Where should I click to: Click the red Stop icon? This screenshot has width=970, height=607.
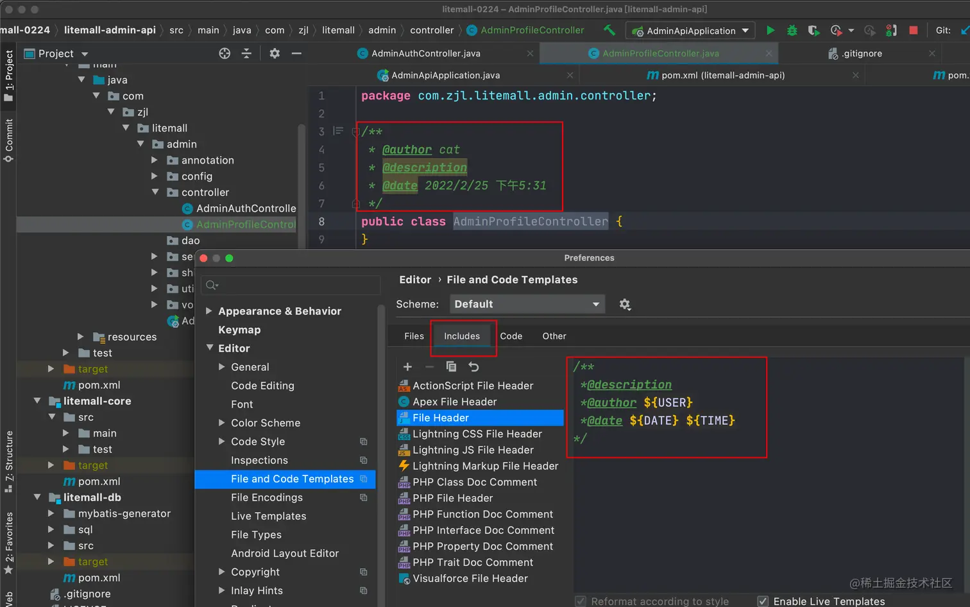click(x=914, y=30)
